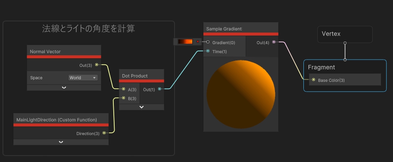This screenshot has width=393, height=162.
Task: Expand the MainLightDirection node chevron
Action: coord(61,142)
